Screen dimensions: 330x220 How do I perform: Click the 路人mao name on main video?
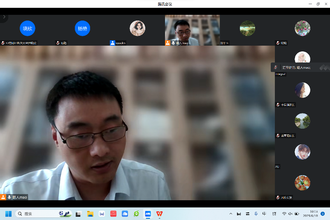(20, 197)
